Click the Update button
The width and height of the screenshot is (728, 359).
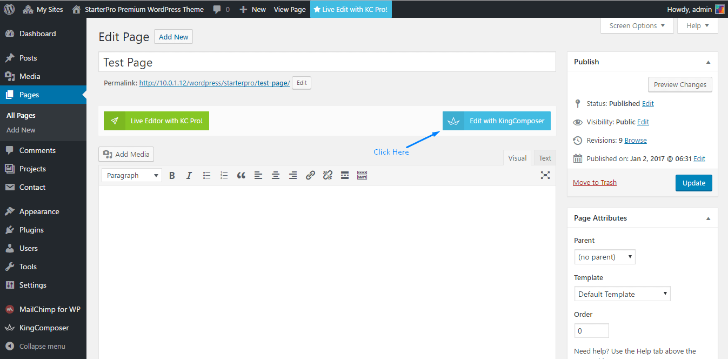(x=694, y=183)
